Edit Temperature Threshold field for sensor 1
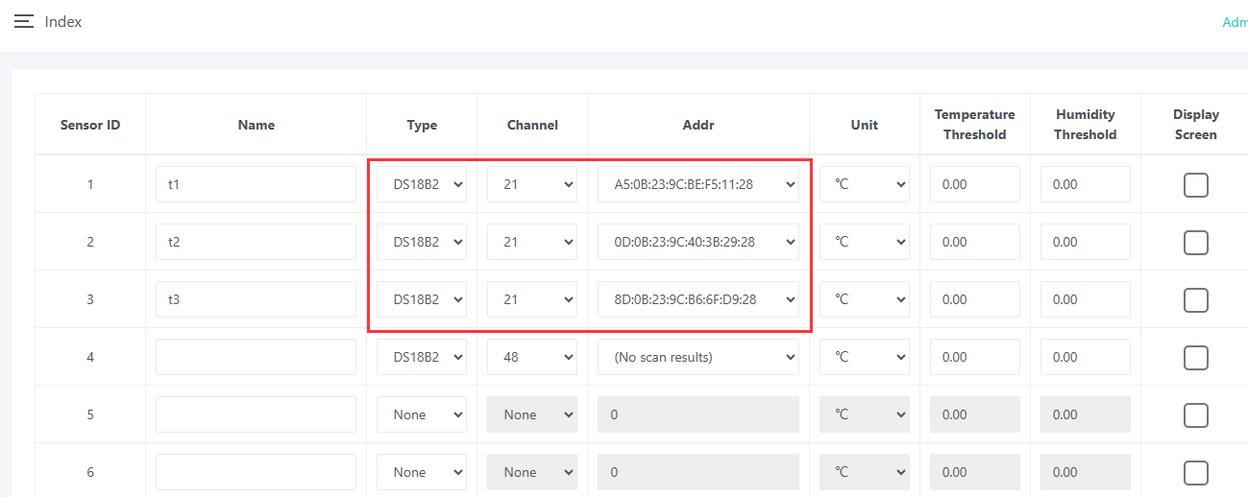 (x=974, y=184)
